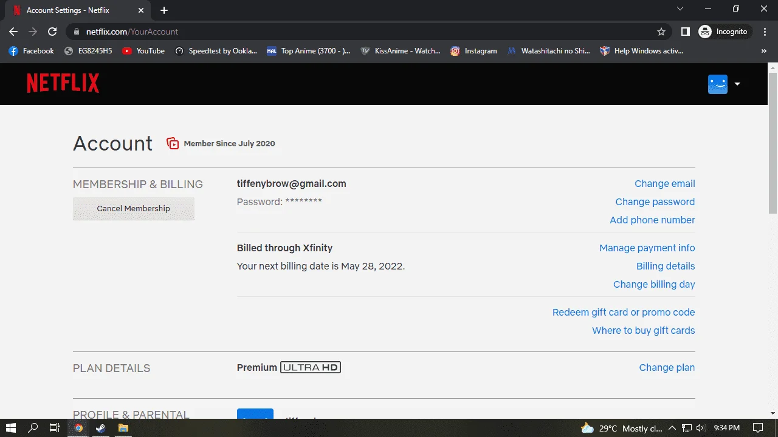778x437 pixels.
Task: Reload the page
Action: click(x=52, y=32)
